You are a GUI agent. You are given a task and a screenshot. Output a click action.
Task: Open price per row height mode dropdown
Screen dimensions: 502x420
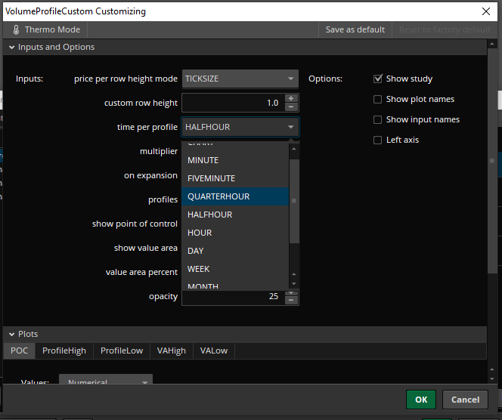[240, 79]
